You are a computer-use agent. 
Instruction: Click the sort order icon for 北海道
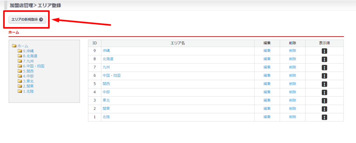(324, 59)
